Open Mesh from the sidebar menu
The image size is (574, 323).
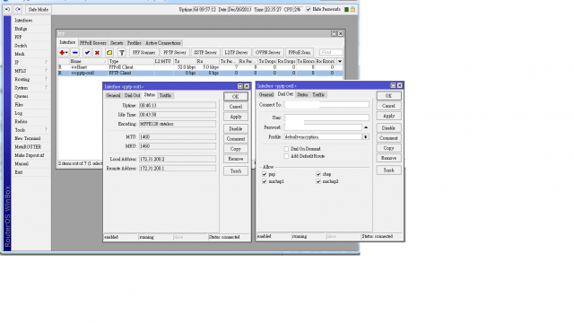(x=20, y=54)
